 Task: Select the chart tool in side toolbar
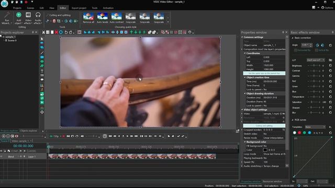coord(42,85)
